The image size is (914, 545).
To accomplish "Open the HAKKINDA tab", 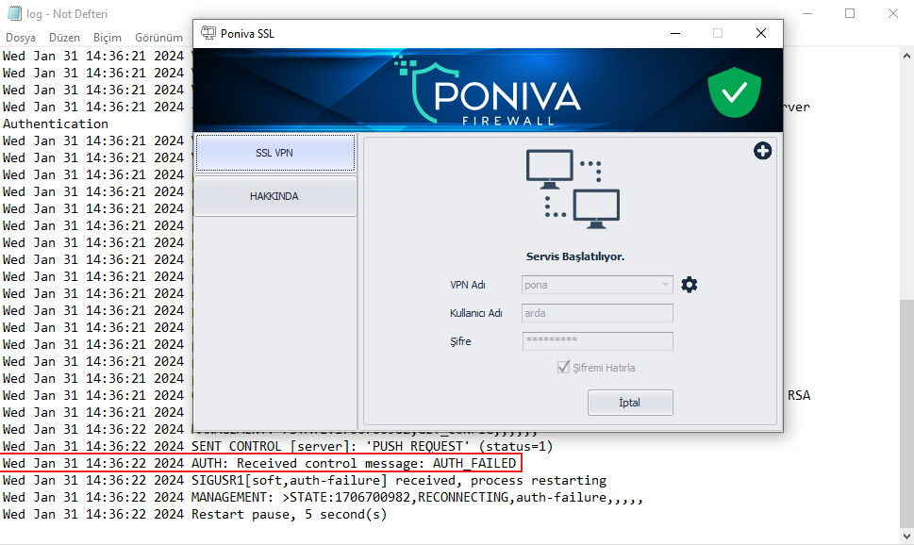I will [275, 196].
